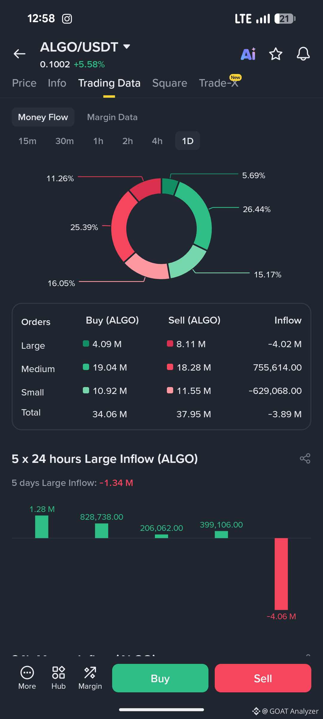Click the Large buy green color swatch
This screenshot has height=719, width=323.
click(86, 343)
